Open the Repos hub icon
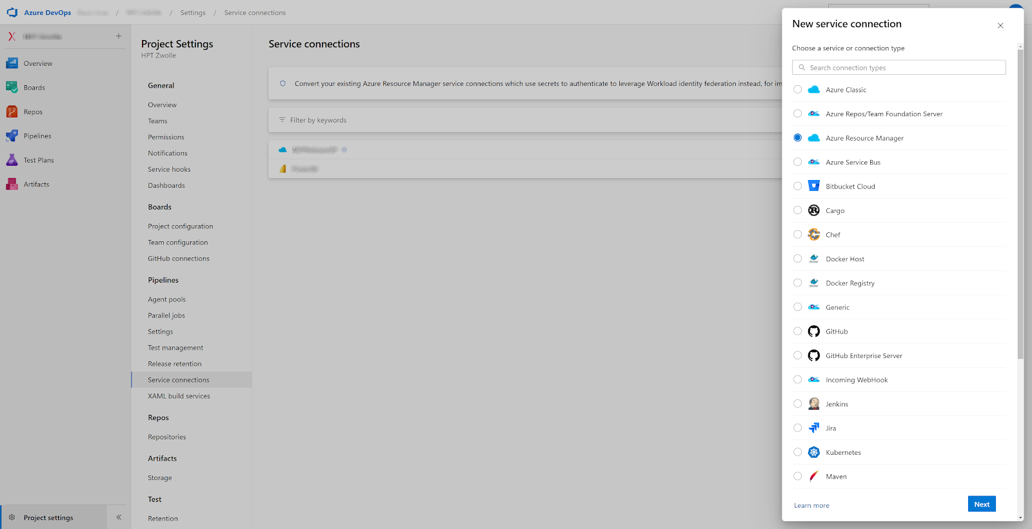1032x529 pixels. click(12, 112)
